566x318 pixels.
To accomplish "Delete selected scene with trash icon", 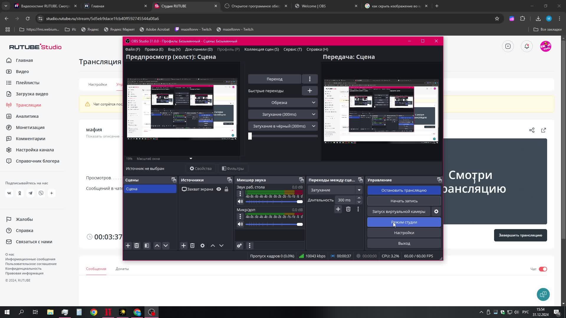I will pyautogui.click(x=136, y=246).
